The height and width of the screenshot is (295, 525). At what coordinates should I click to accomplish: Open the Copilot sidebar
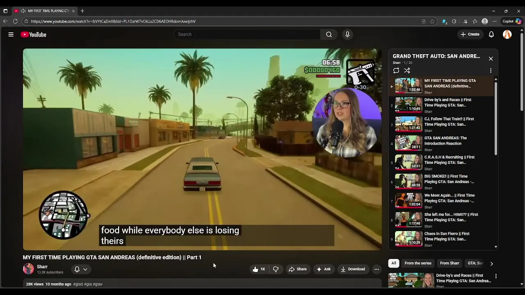(512, 21)
